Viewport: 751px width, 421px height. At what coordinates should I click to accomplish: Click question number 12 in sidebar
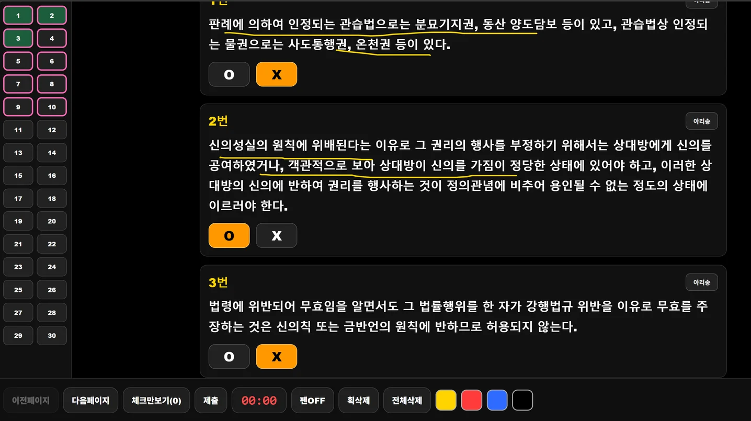(52, 130)
